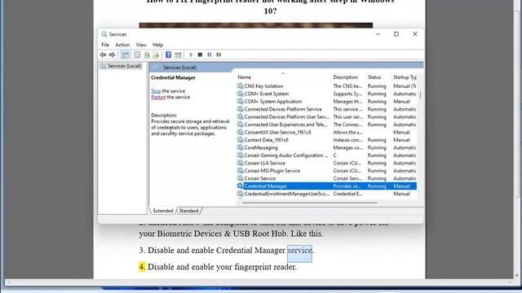Click the Credential Manager row gear icon
The height and width of the screenshot is (293, 522).
coord(240,186)
